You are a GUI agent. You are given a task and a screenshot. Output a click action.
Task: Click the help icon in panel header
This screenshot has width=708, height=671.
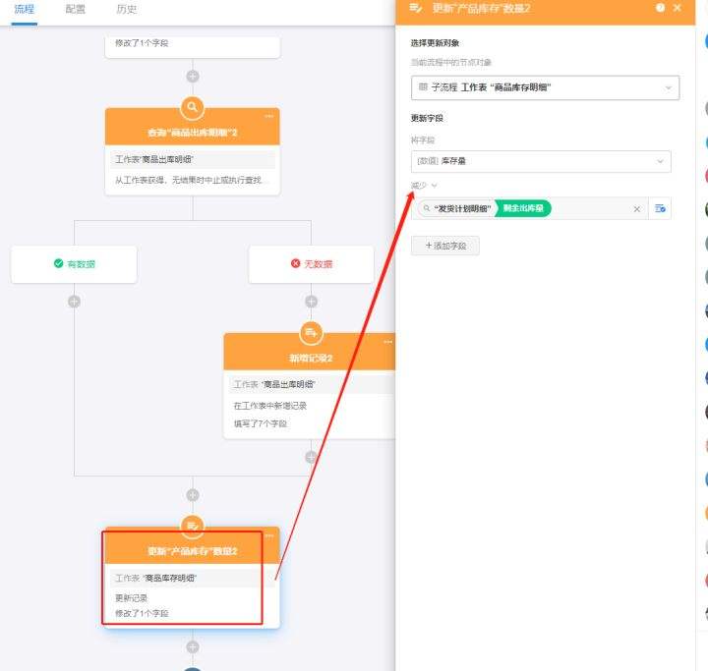pos(660,8)
